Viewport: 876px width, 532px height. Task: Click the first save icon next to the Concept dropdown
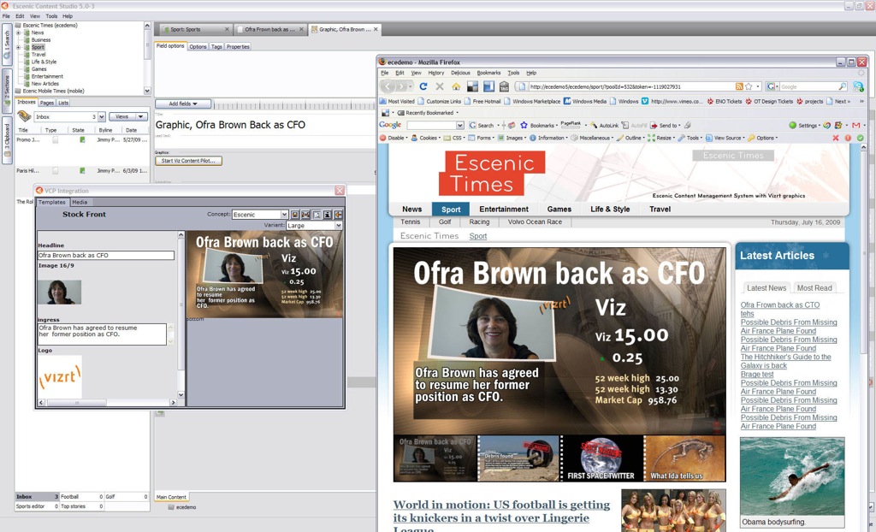tap(295, 214)
